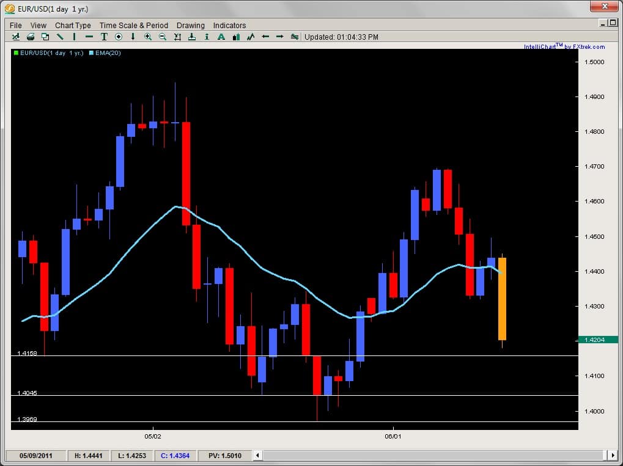Click the export to spreadsheet toolbar icon
The height and width of the screenshot is (466, 623).
16,37
